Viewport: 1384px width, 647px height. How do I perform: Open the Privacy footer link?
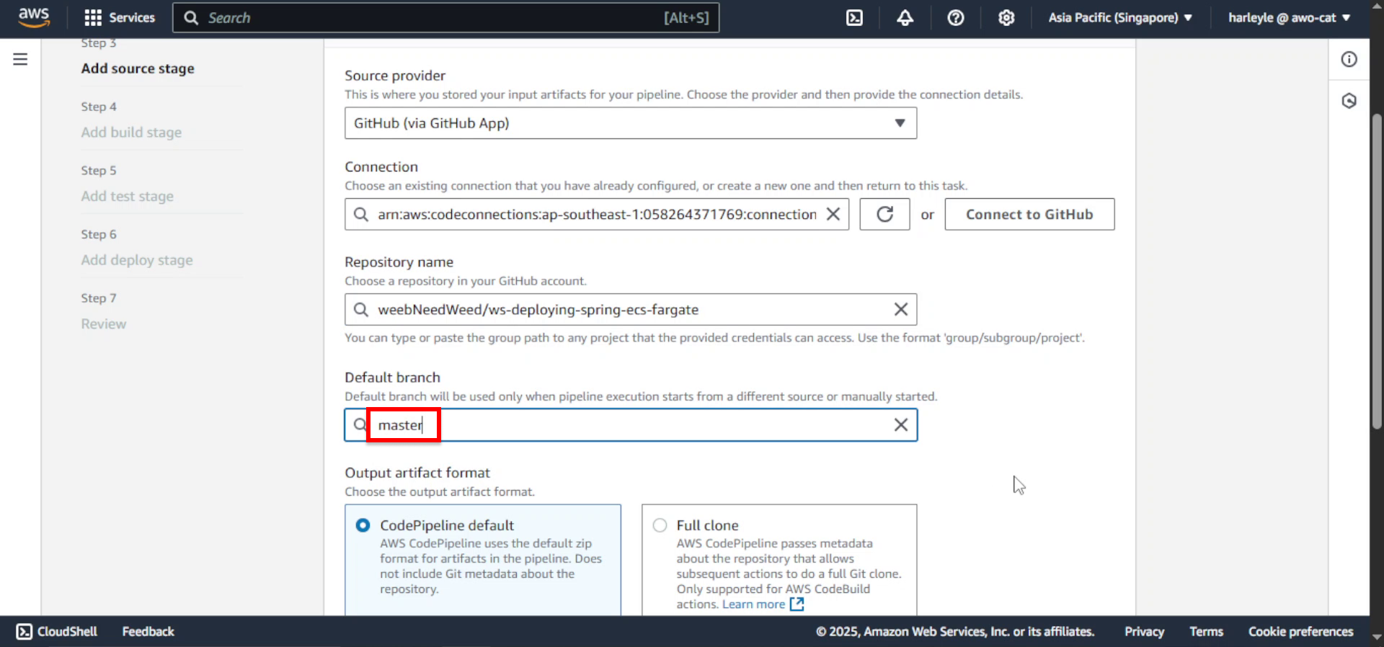(x=1144, y=632)
